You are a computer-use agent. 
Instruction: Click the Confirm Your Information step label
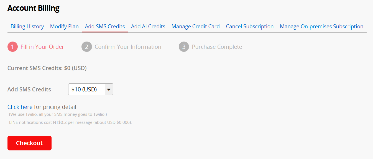[128, 47]
